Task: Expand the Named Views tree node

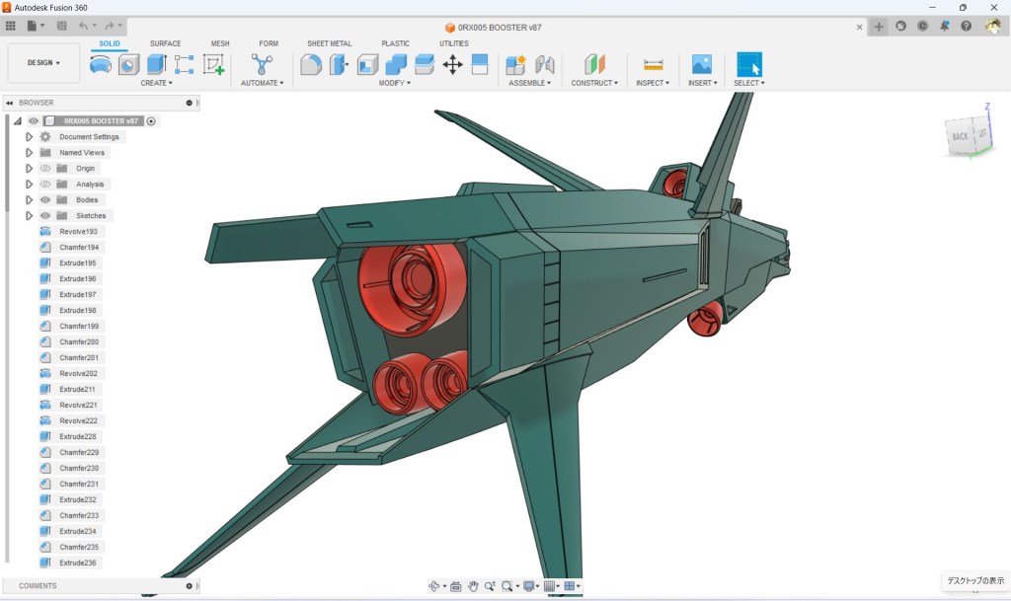Action: 30,153
